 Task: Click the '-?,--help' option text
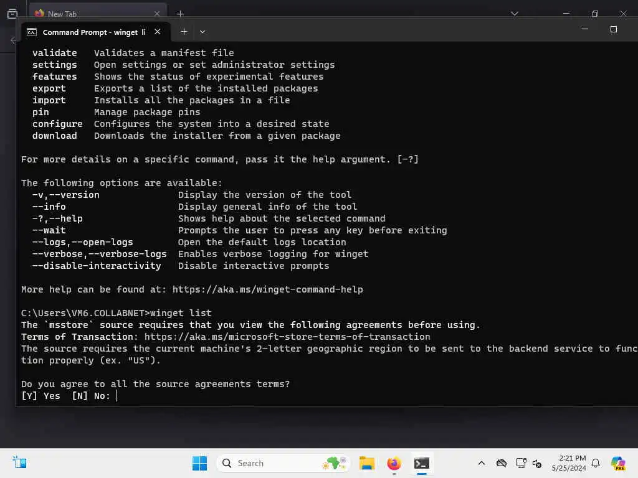point(57,218)
